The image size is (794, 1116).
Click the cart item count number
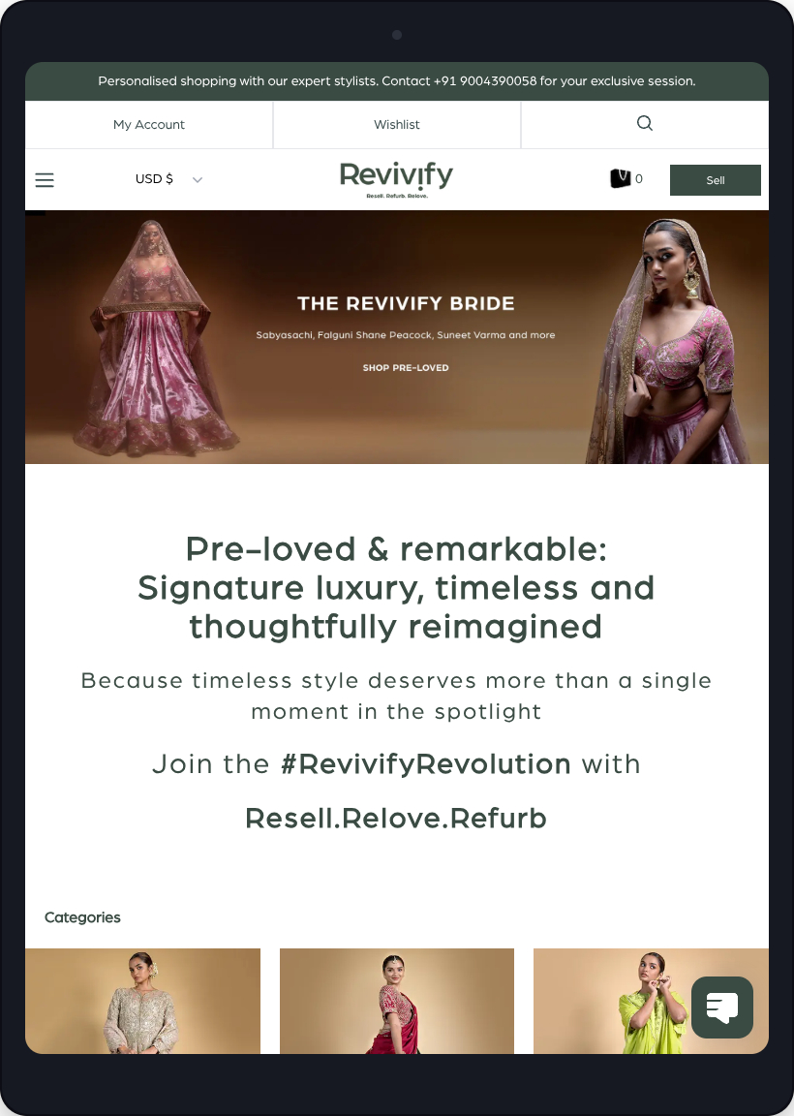click(x=639, y=179)
